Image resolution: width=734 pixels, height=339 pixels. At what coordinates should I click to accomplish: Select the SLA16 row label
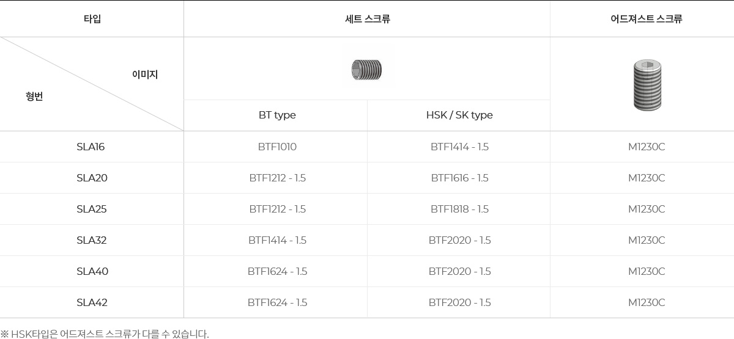click(91, 147)
